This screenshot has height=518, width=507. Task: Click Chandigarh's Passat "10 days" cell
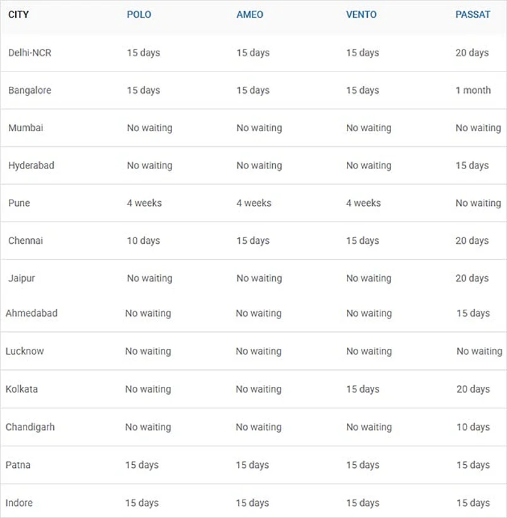(x=473, y=427)
